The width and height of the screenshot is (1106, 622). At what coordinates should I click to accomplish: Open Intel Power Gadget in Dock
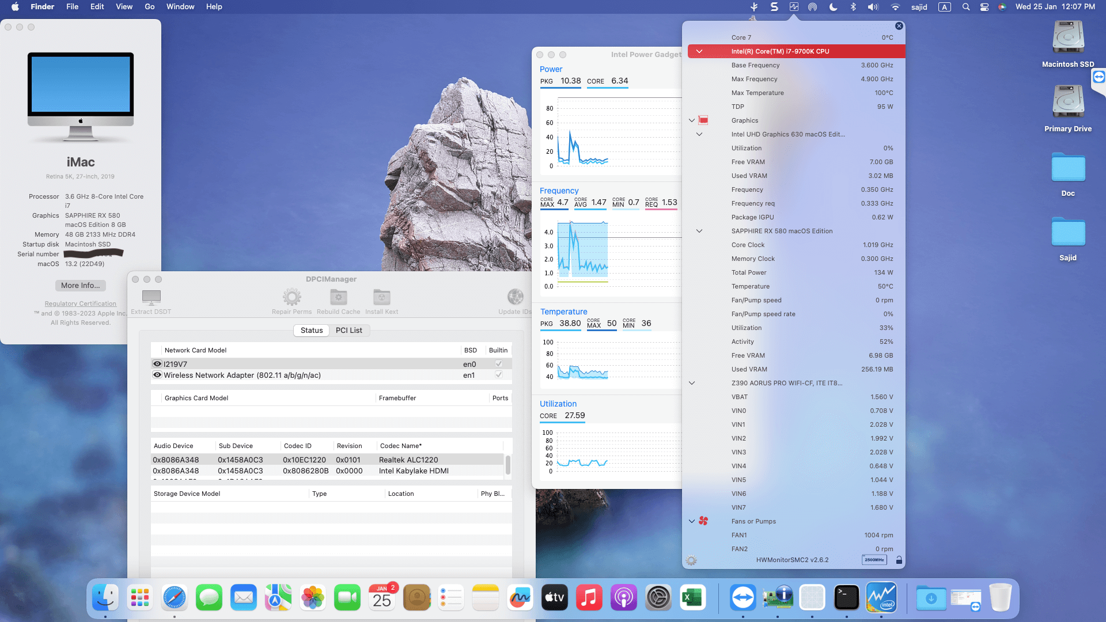(x=881, y=598)
